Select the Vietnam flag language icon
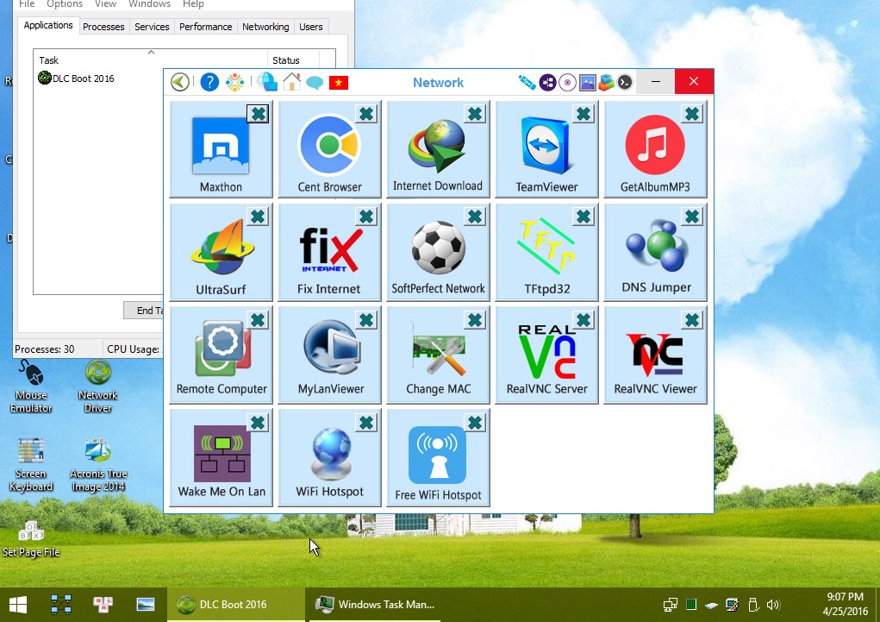The image size is (880, 622). (339, 83)
